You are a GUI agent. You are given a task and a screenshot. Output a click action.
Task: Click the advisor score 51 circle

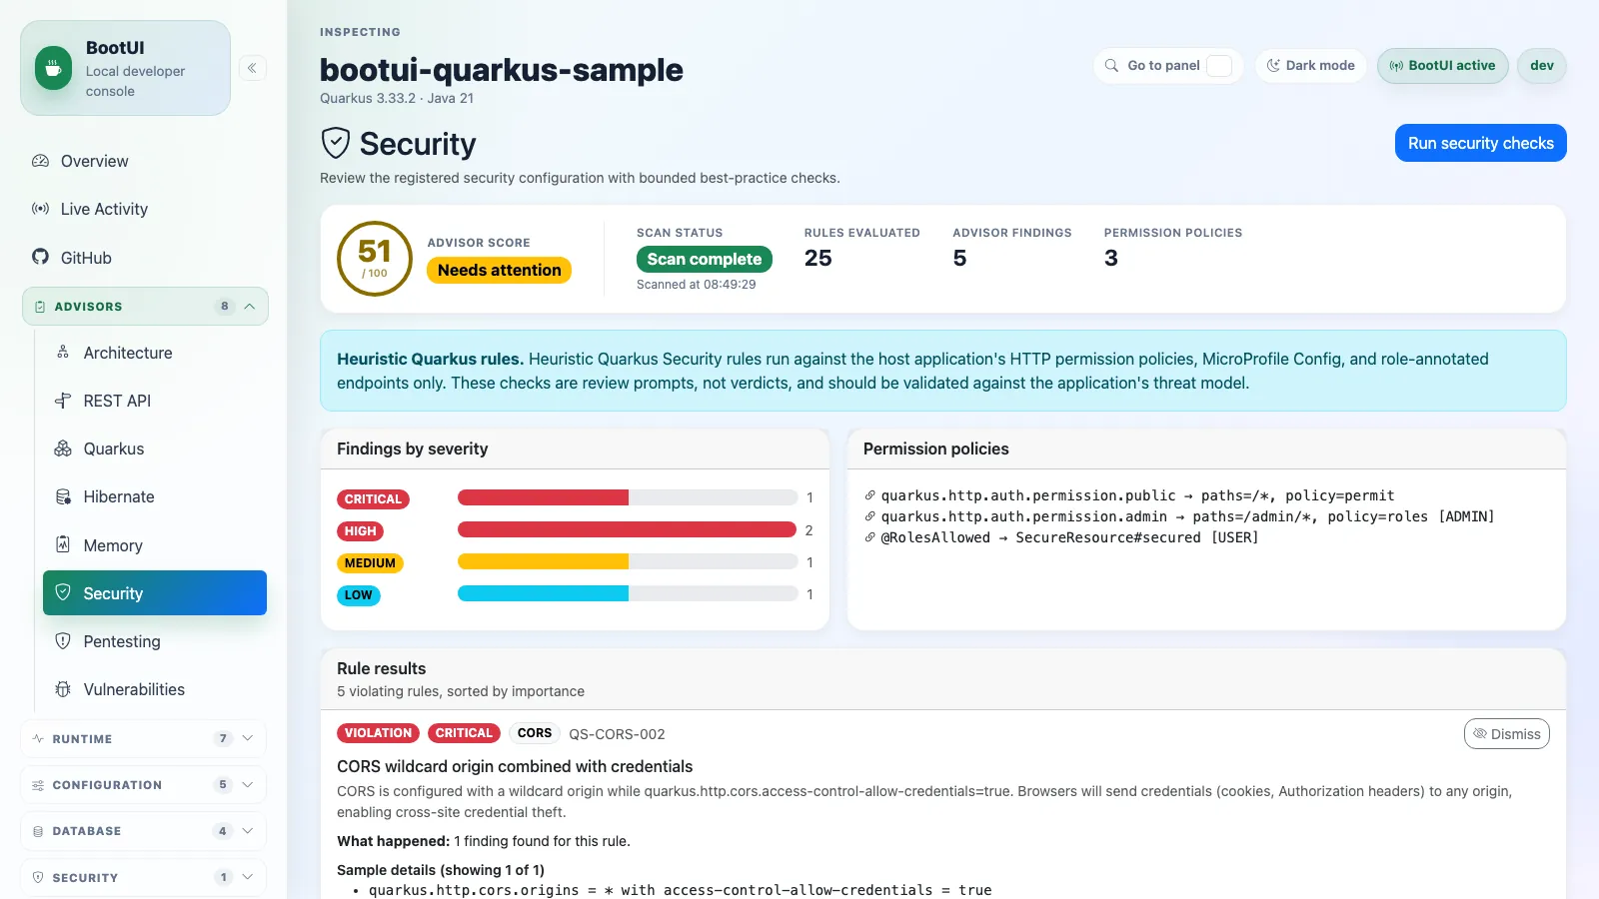(x=375, y=259)
